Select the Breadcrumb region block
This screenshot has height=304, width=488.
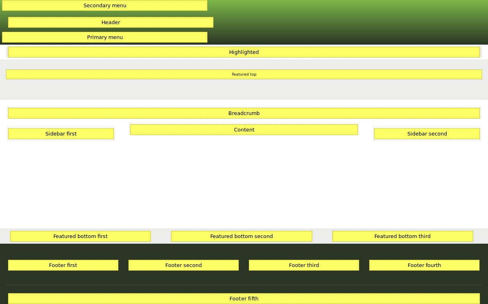tap(244, 113)
